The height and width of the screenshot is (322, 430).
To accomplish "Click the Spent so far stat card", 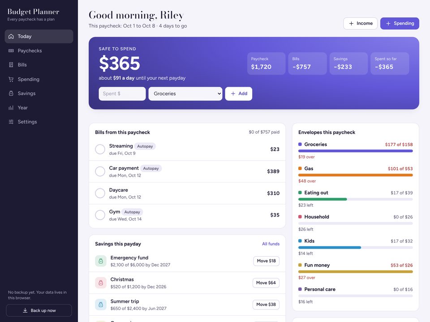I will [390, 64].
